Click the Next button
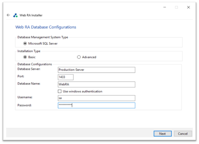The height and width of the screenshot is (144, 199). tap(163, 134)
